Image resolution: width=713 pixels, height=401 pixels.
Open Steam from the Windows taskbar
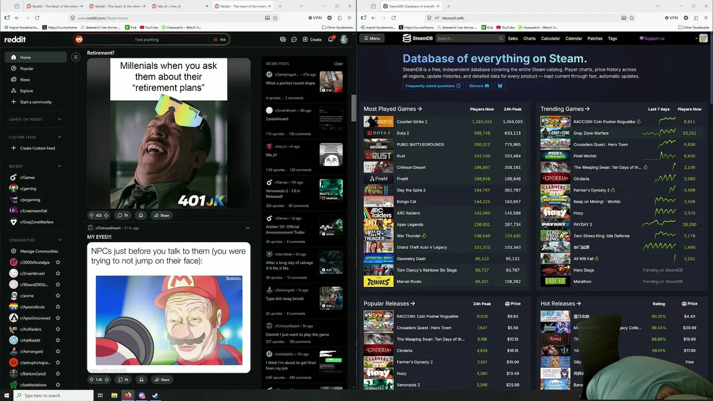pyautogui.click(x=155, y=395)
